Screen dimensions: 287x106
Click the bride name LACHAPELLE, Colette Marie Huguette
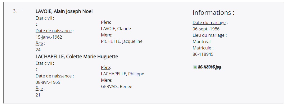[x=77, y=57]
